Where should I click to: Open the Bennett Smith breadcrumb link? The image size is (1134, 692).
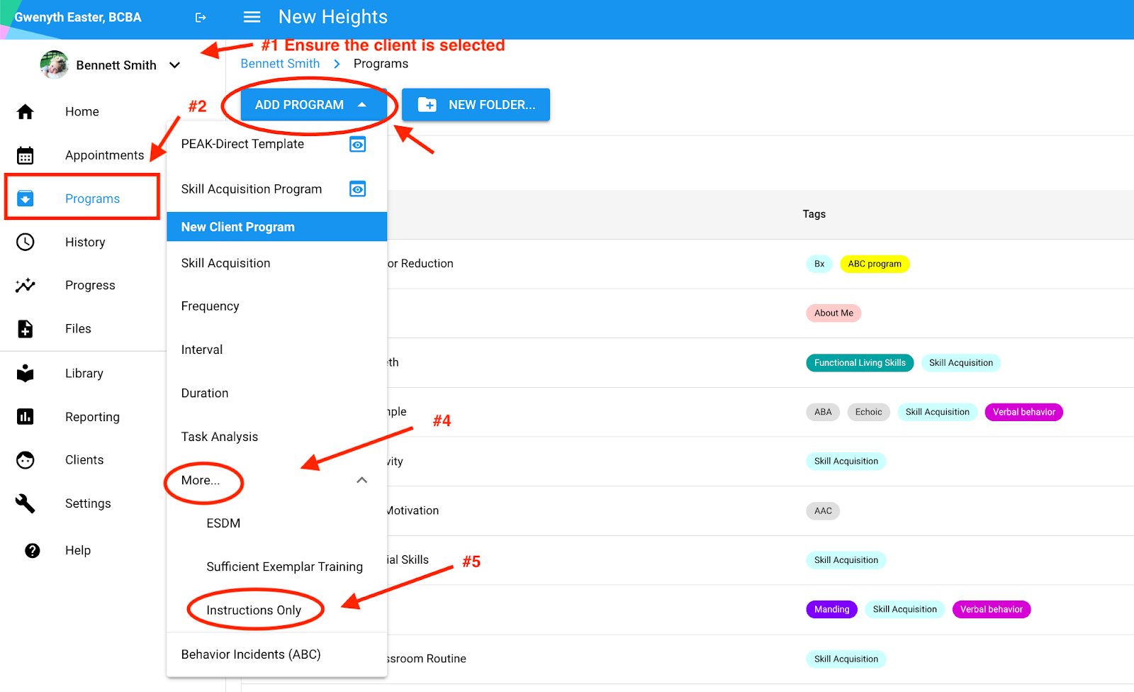(280, 64)
